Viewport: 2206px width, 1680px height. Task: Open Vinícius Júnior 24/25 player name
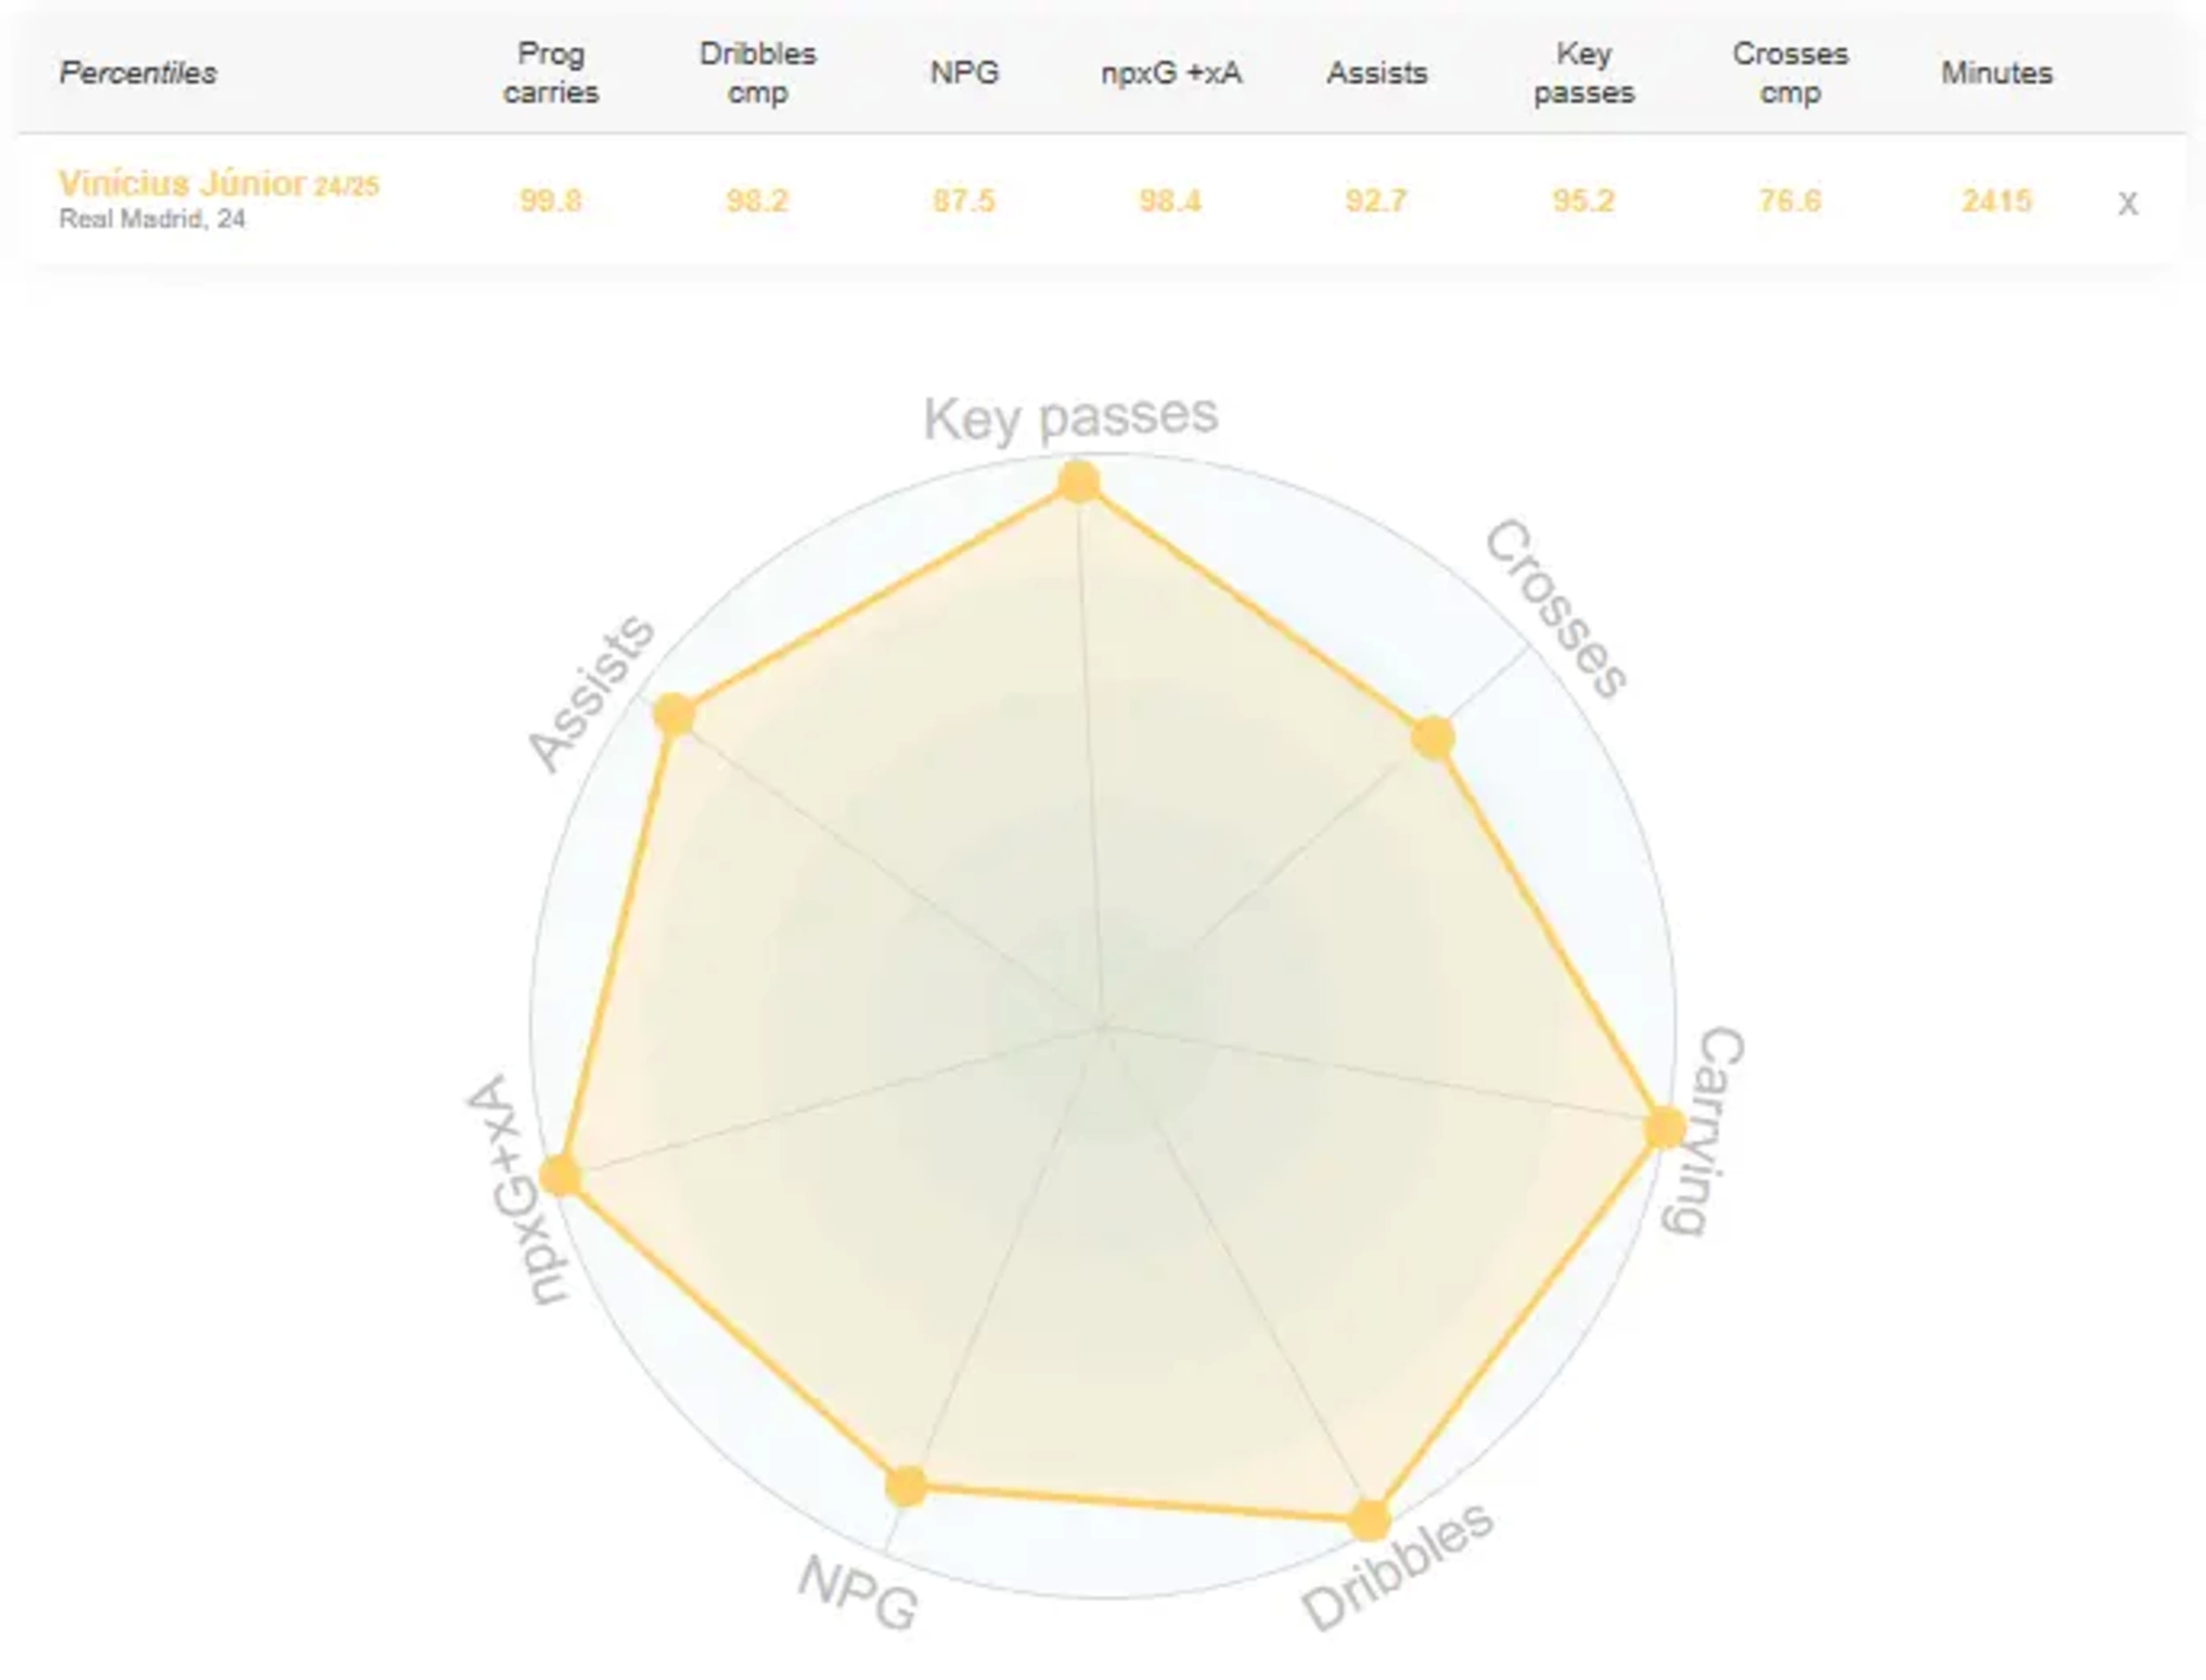pyautogui.click(x=219, y=184)
